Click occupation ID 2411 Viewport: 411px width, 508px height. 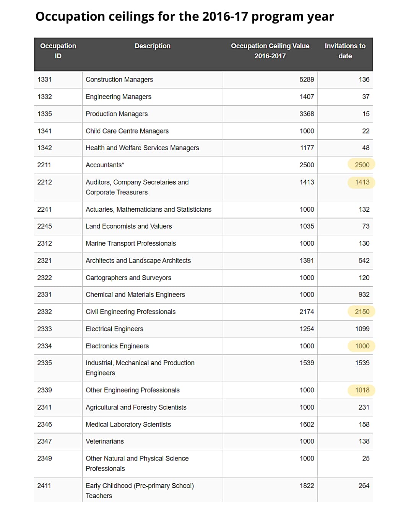click(44, 486)
